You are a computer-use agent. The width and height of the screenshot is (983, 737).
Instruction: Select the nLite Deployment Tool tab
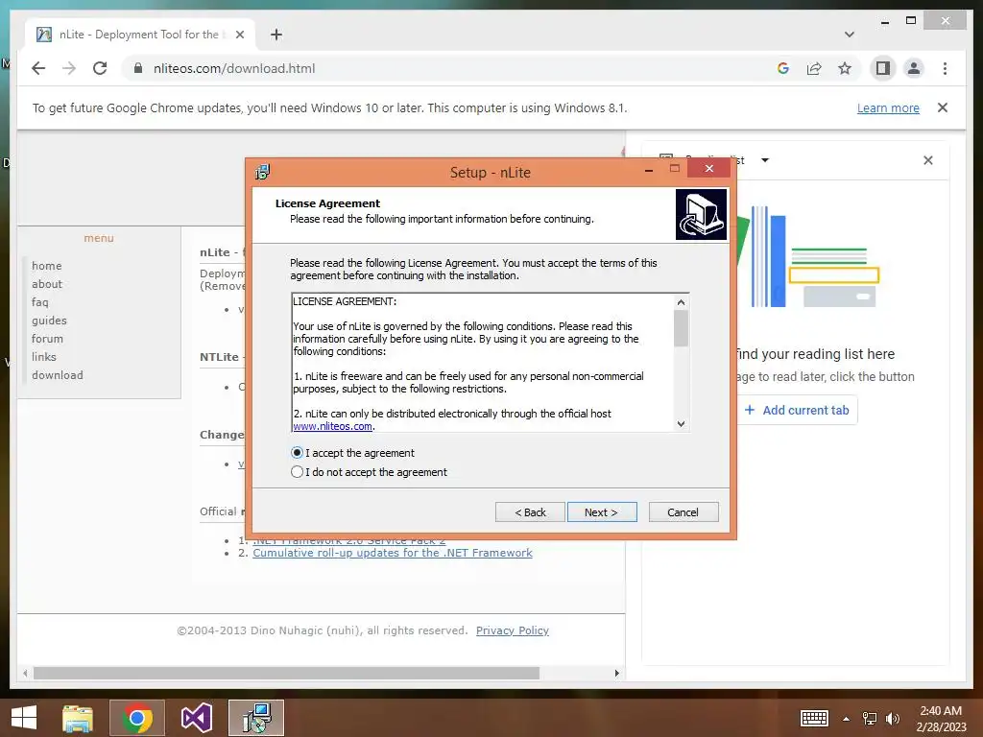[x=139, y=35]
